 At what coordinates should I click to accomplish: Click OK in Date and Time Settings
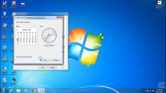point(45,60)
